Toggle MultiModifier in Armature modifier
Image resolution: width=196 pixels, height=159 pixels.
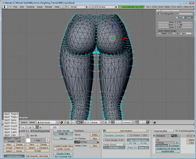point(168,152)
